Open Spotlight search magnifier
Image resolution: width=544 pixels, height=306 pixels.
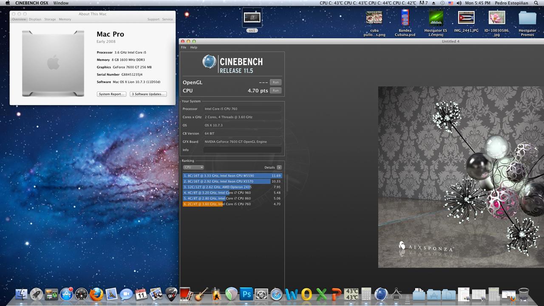point(536,3)
